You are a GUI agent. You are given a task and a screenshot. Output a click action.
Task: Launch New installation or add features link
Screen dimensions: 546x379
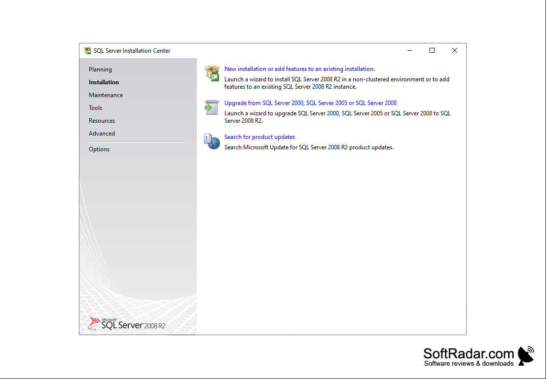tap(299, 69)
